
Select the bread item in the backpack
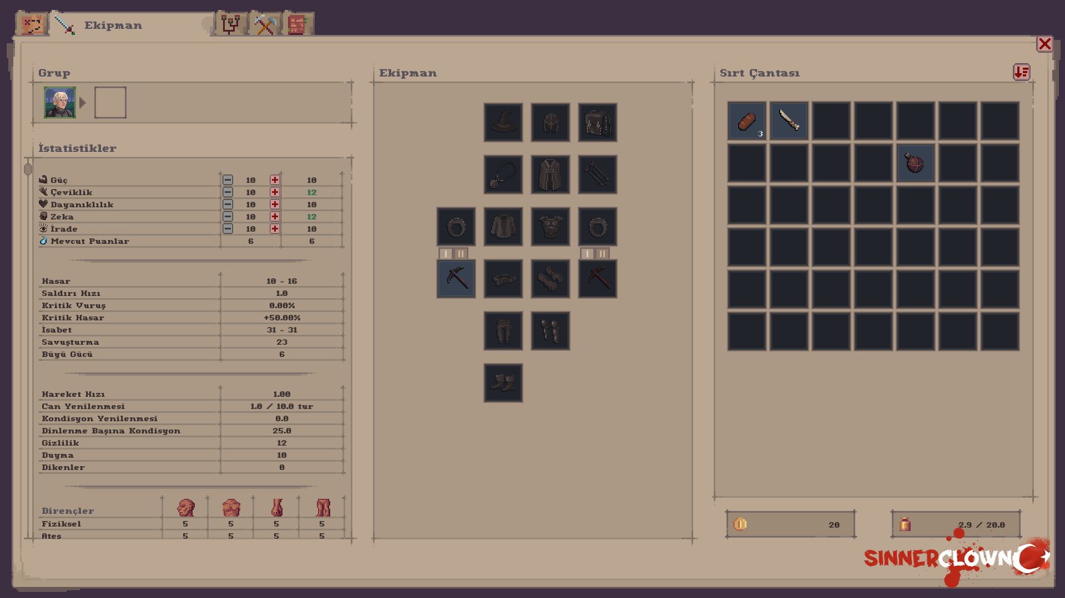(746, 121)
